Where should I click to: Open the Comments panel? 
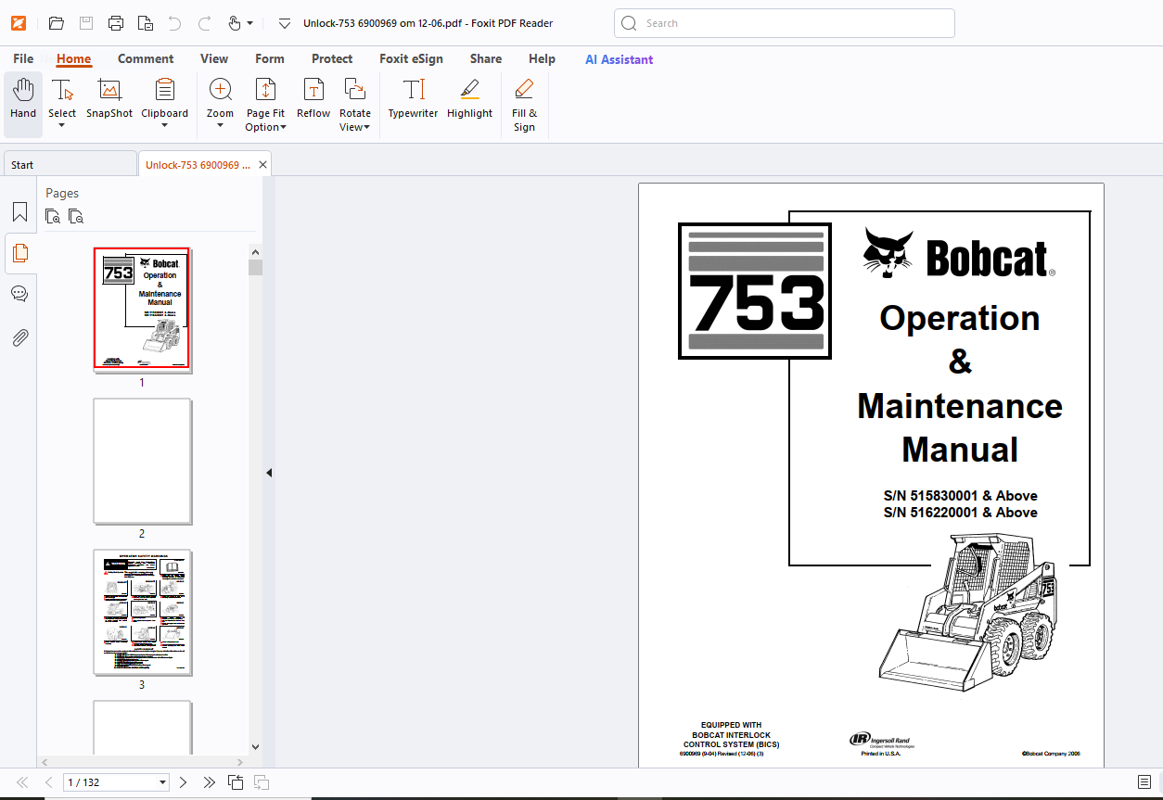(19, 294)
